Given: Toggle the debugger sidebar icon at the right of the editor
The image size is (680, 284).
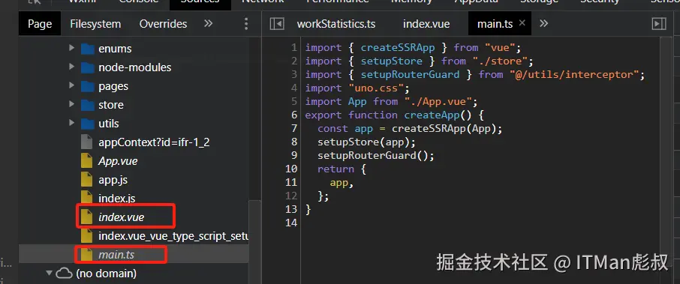Looking at the screenshot, I should coord(659,24).
